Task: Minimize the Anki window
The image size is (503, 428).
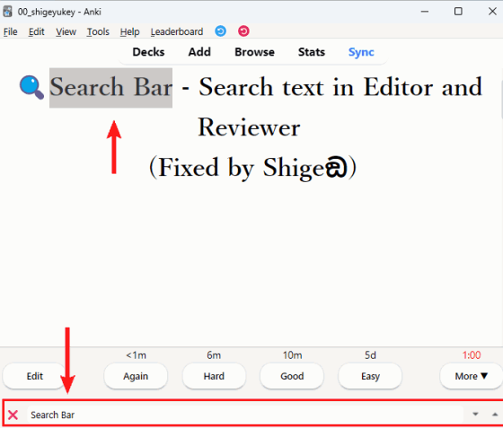Action: click(x=425, y=12)
